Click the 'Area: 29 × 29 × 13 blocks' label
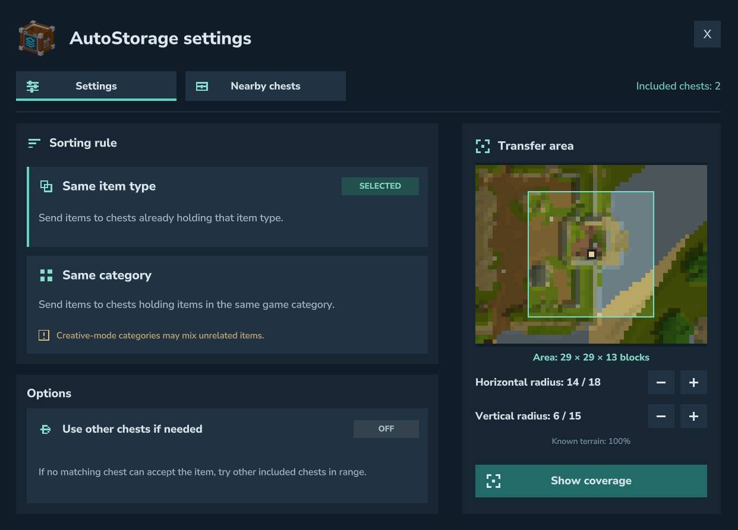This screenshot has width=738, height=530. point(591,357)
